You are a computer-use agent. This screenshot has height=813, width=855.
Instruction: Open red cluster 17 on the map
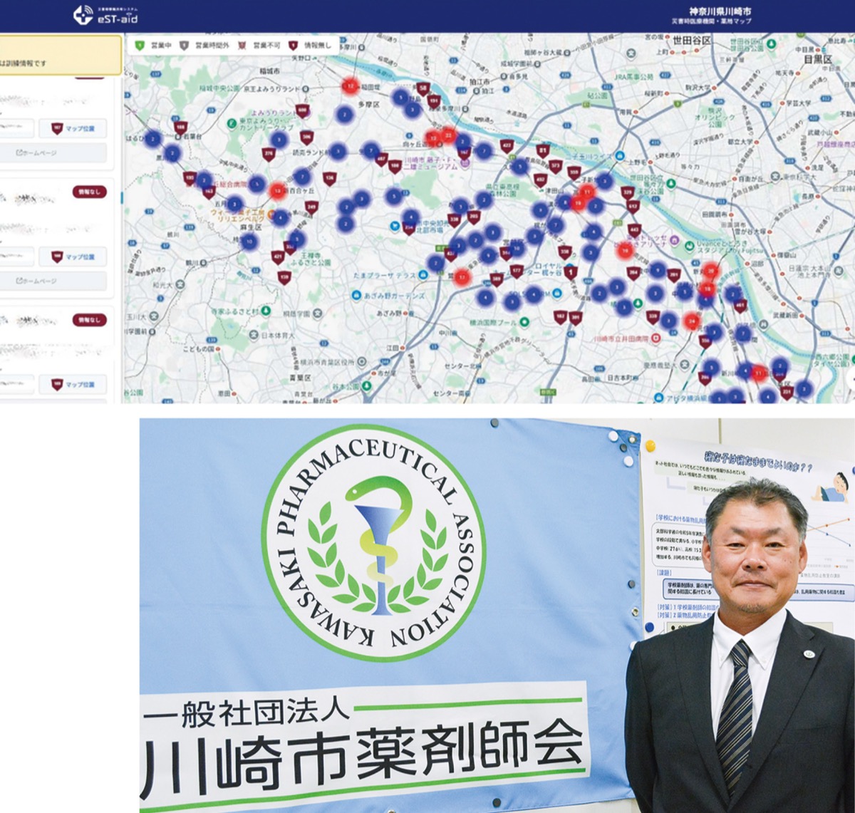(x=463, y=276)
